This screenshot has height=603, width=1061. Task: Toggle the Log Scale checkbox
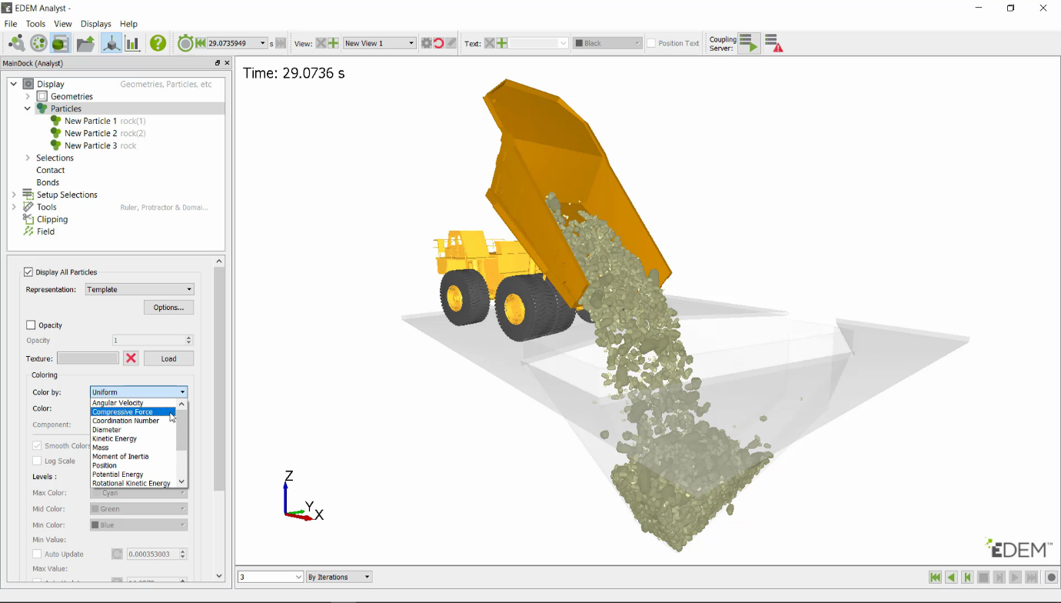click(x=37, y=461)
